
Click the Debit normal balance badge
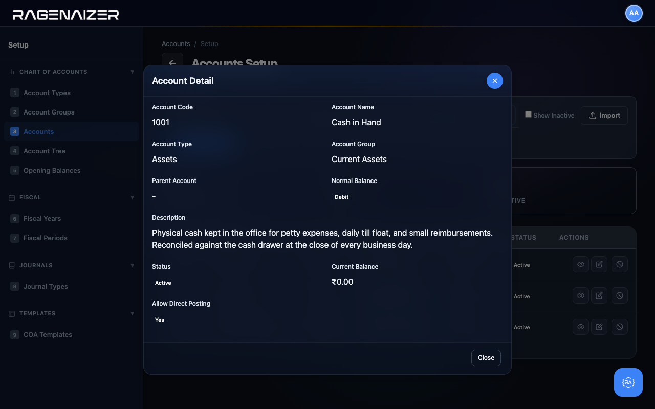(x=341, y=197)
